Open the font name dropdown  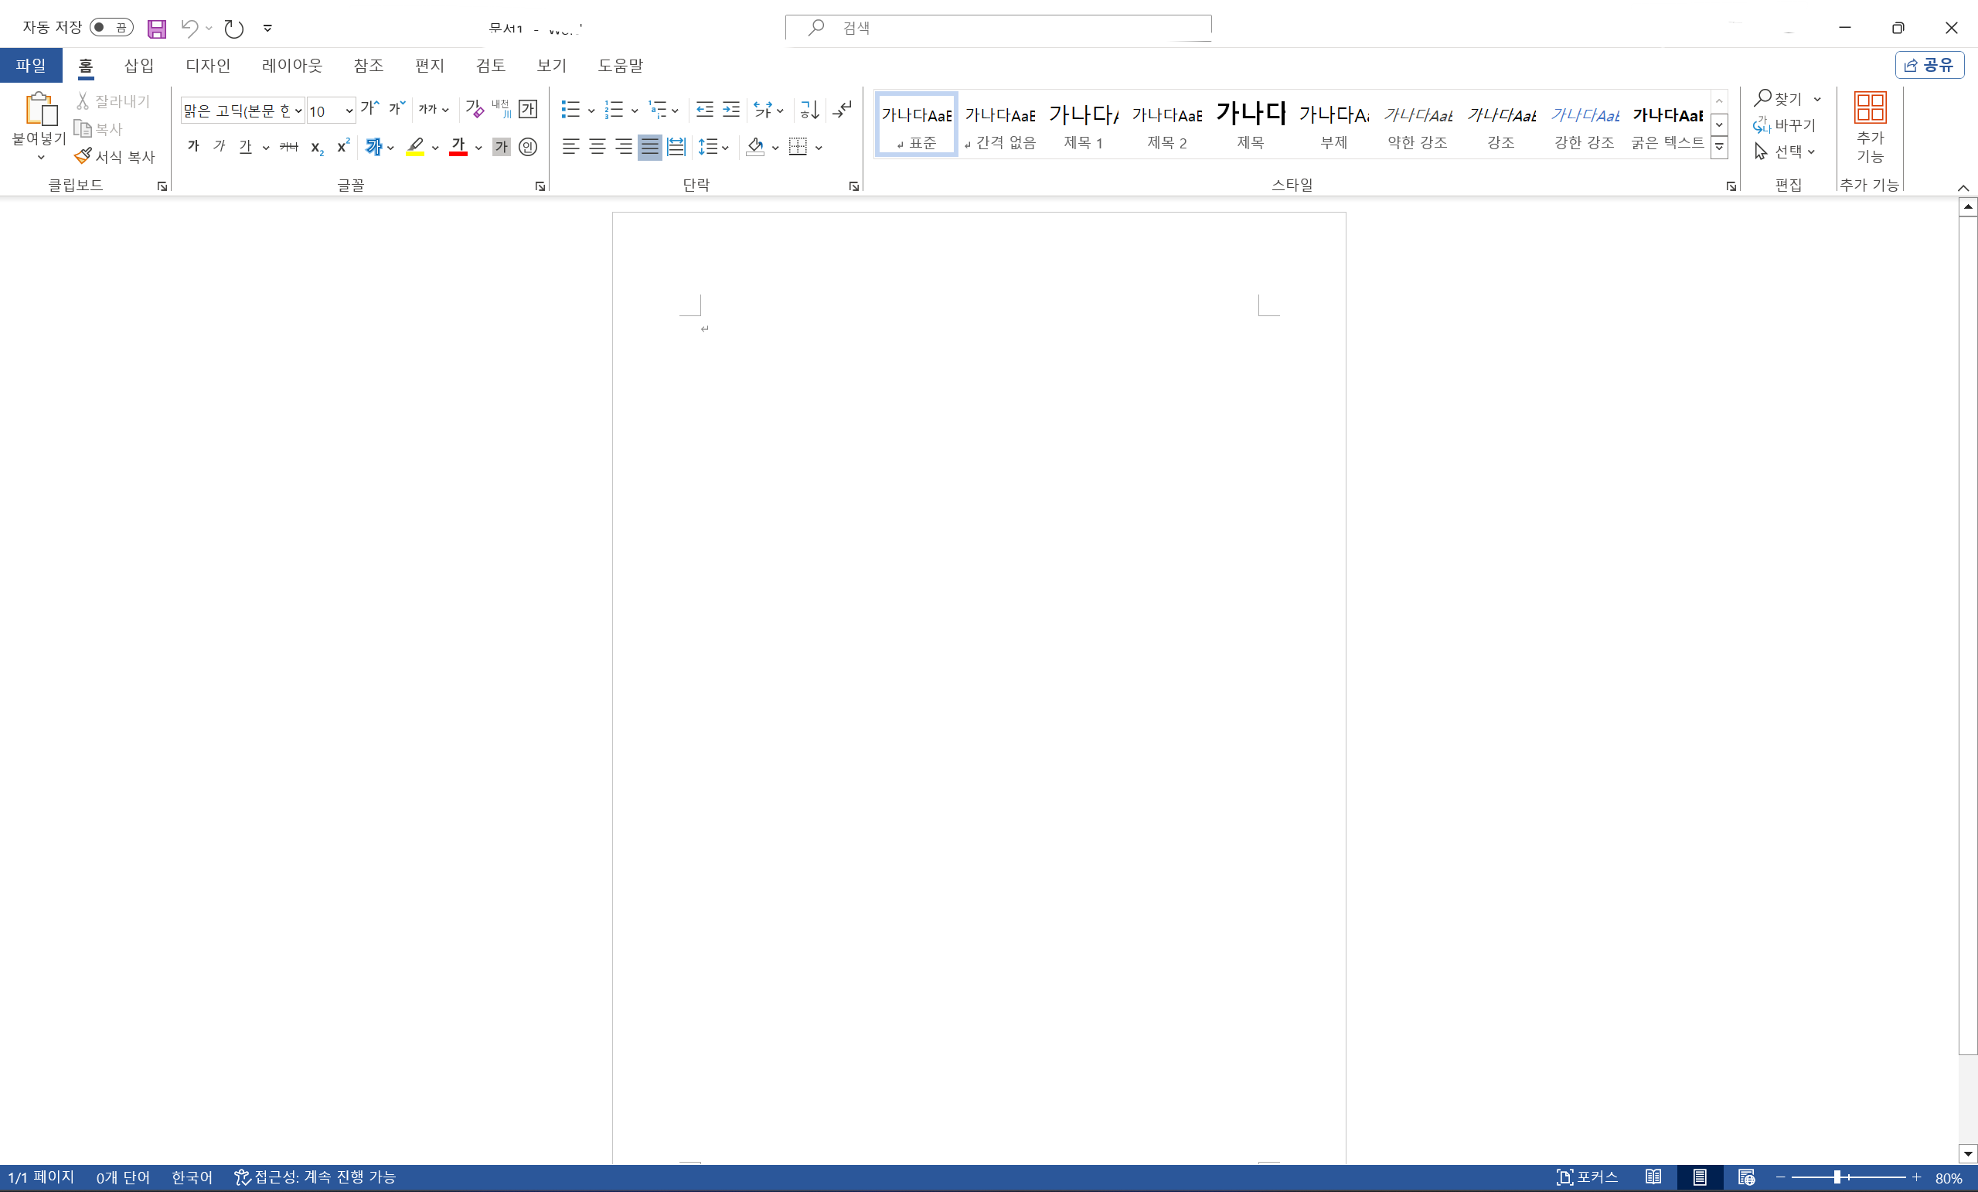(x=298, y=111)
